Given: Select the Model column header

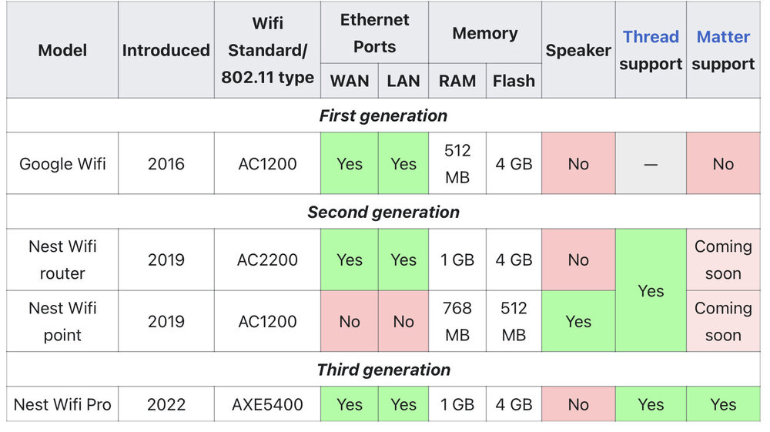Looking at the screenshot, I should point(62,50).
